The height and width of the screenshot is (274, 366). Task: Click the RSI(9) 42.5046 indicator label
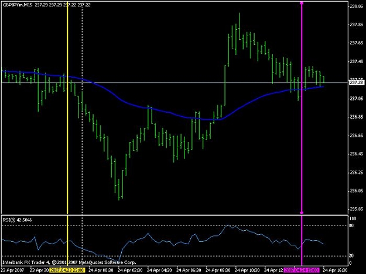click(17, 220)
